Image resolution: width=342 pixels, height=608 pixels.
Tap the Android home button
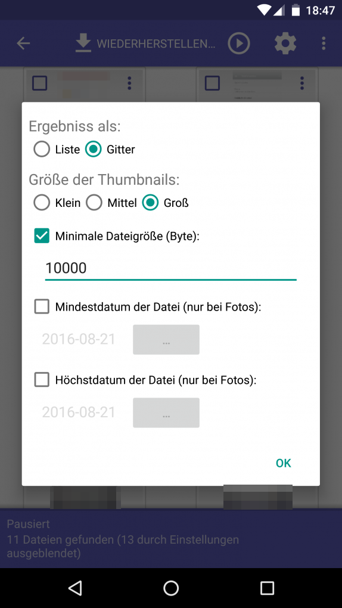click(171, 588)
